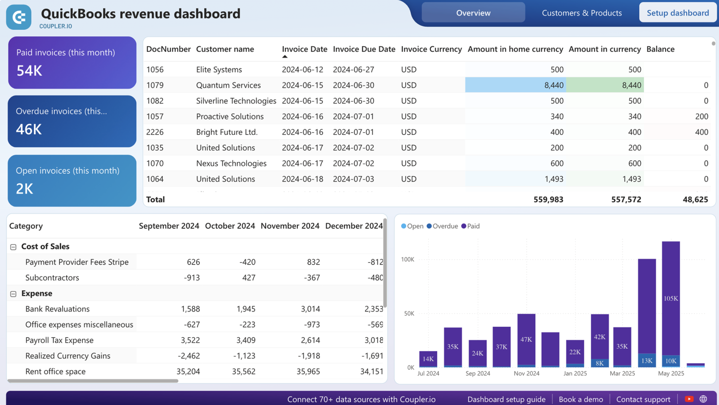Viewport: 719px width, 405px height.
Task: Select the Paid invoices this month KPI card
Action: pyautogui.click(x=72, y=63)
